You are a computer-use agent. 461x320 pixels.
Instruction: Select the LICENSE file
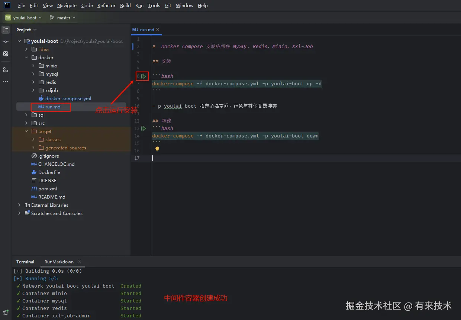pos(47,180)
